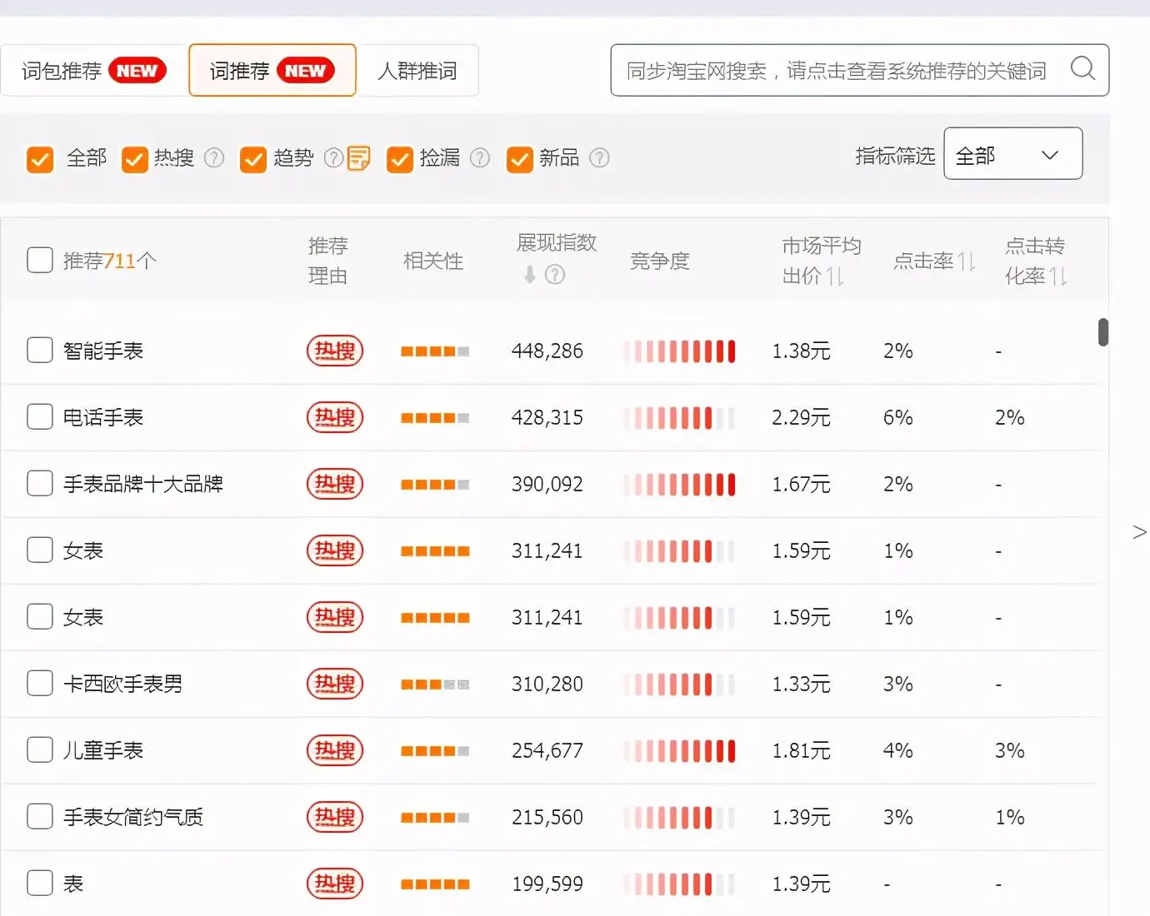
Task: Click 热搜 badge for 儿童手表
Action: [335, 750]
